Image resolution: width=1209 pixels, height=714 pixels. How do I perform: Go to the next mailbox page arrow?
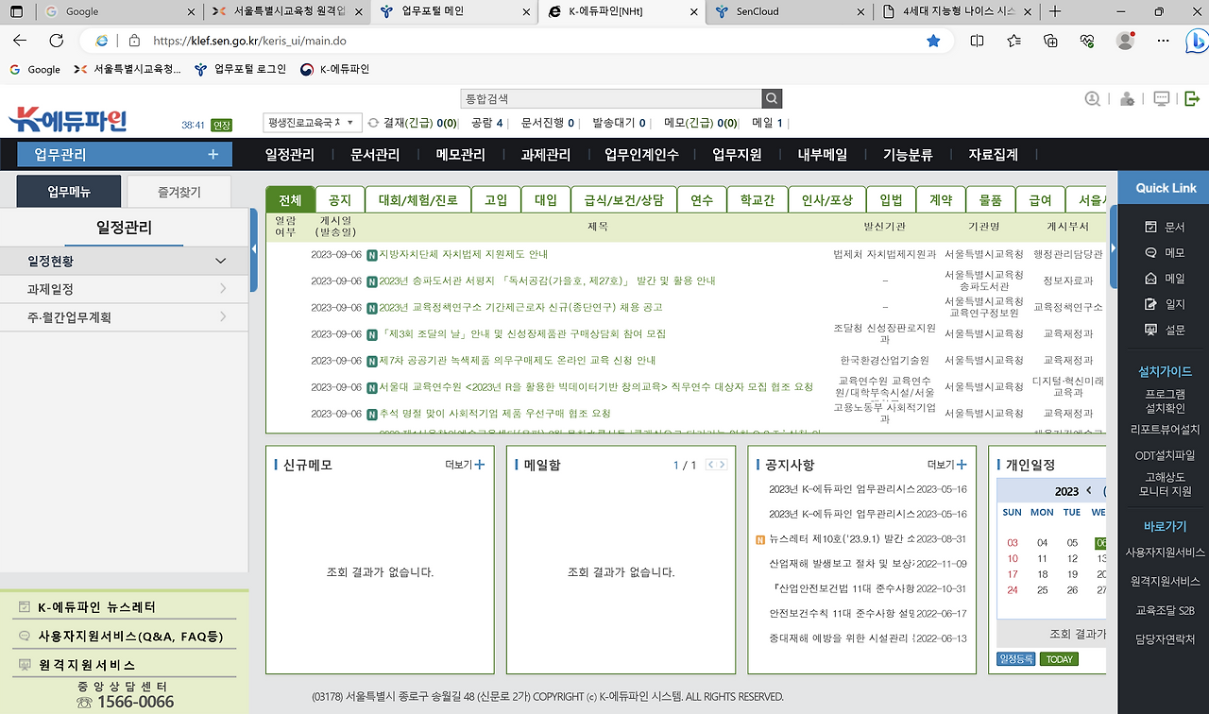[723, 465]
